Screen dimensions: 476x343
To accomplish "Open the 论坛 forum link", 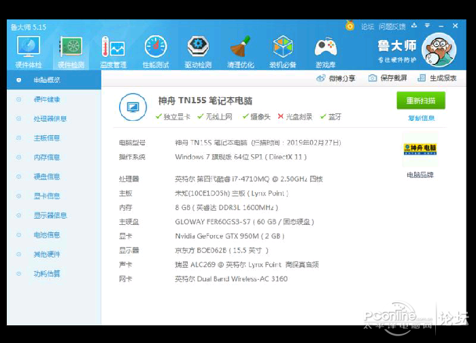I will click(368, 26).
